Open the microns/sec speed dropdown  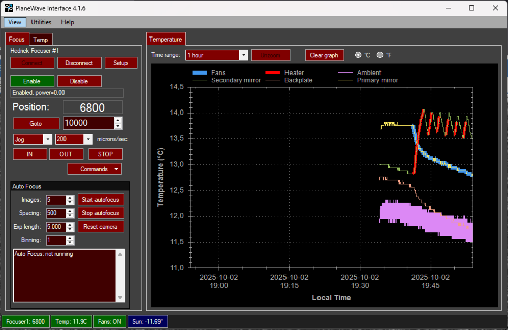click(x=88, y=139)
